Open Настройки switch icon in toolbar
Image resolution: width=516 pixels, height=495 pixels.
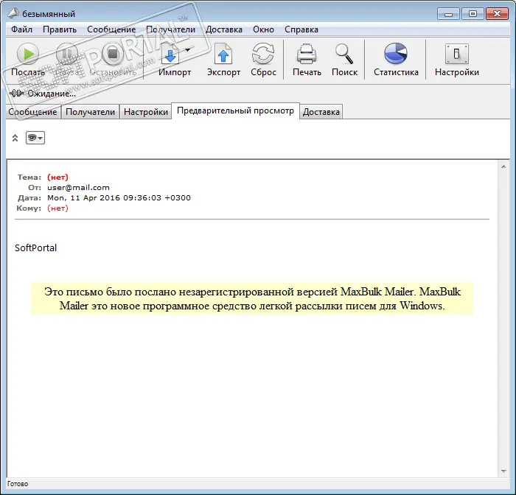pos(456,55)
